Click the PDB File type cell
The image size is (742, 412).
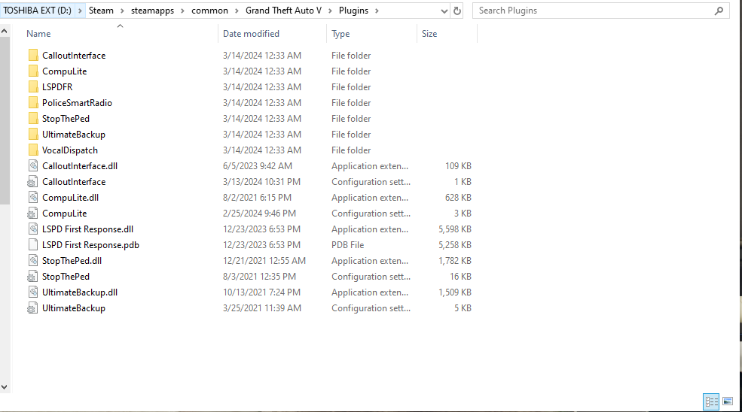(348, 245)
